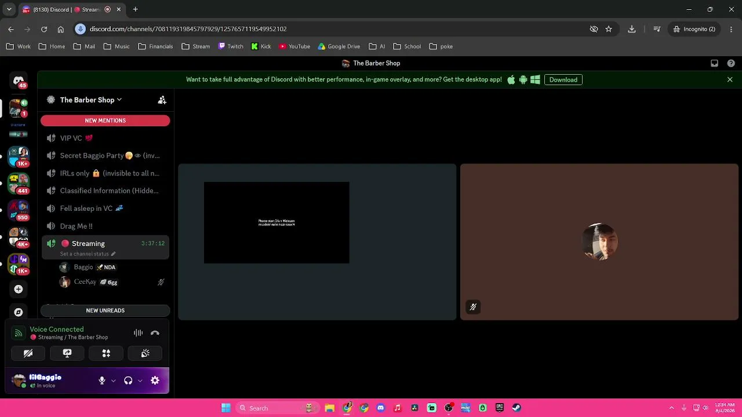The width and height of the screenshot is (742, 417).
Task: Open the Incognito profile button
Action: click(694, 29)
